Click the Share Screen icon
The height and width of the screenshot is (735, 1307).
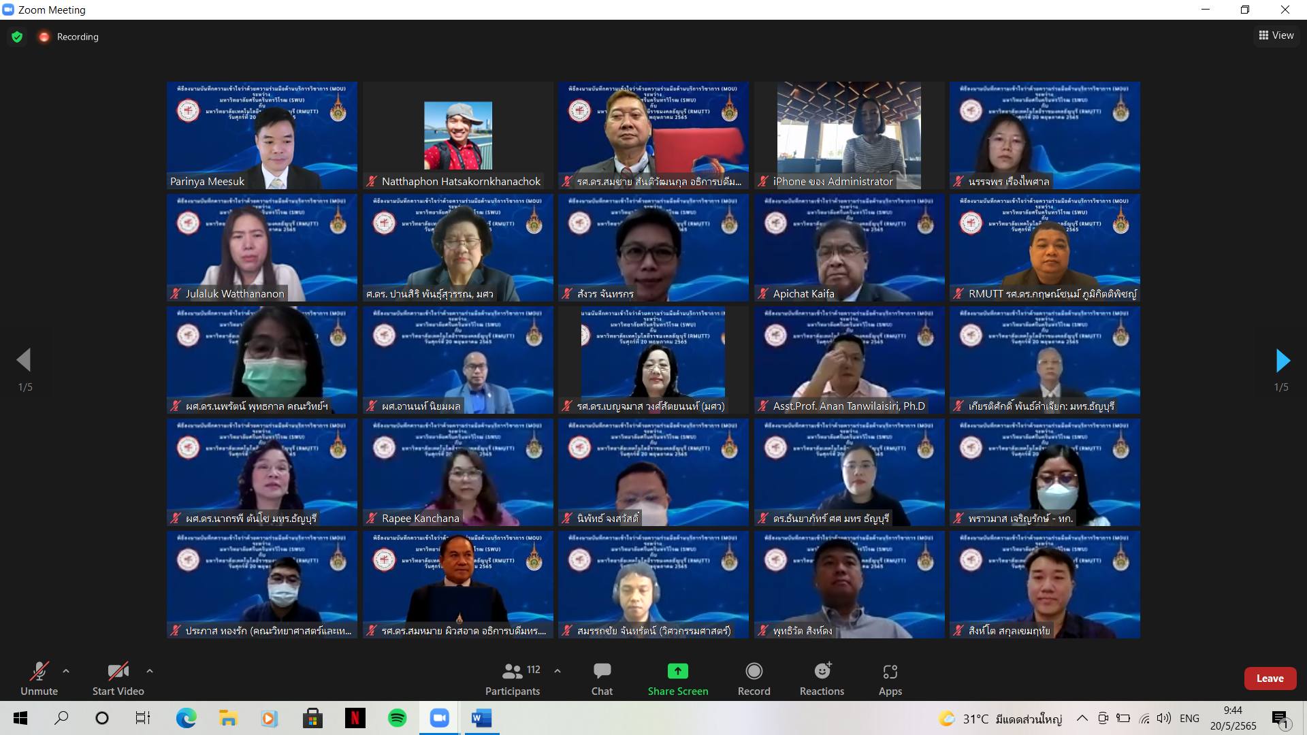click(x=677, y=672)
